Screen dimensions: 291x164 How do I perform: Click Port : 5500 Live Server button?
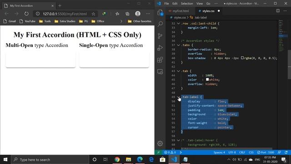266,152
